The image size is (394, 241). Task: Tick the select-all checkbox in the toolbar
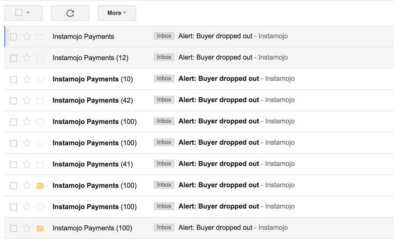[19, 13]
